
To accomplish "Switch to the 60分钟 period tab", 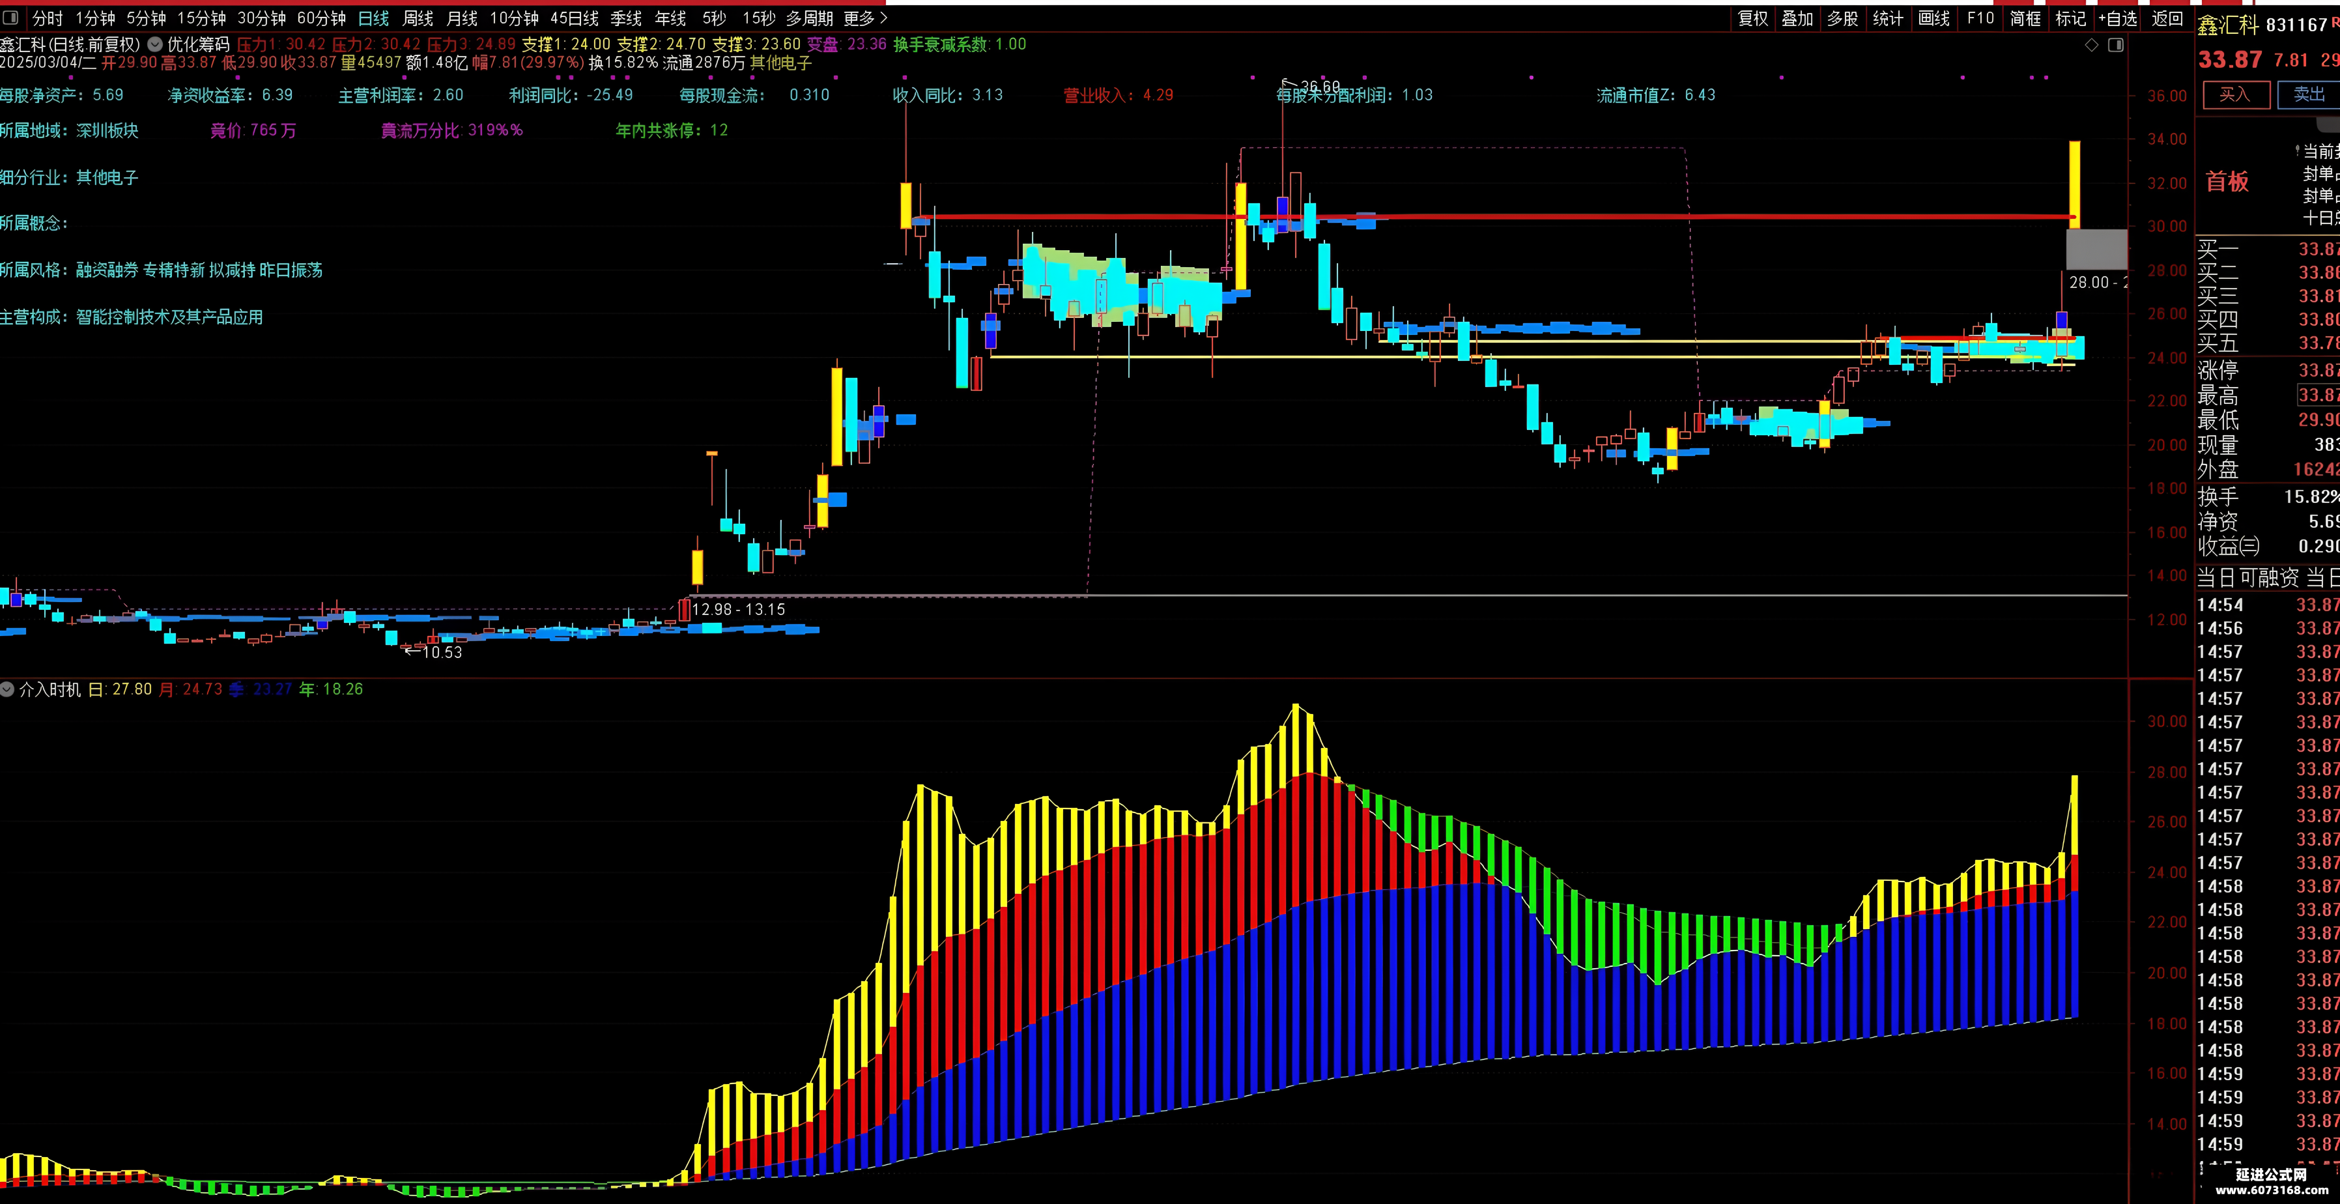I will tap(322, 18).
